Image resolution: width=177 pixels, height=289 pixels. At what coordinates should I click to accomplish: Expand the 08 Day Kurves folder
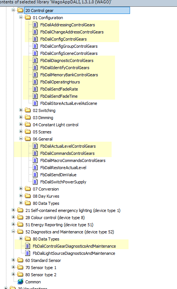[x=21, y=196]
